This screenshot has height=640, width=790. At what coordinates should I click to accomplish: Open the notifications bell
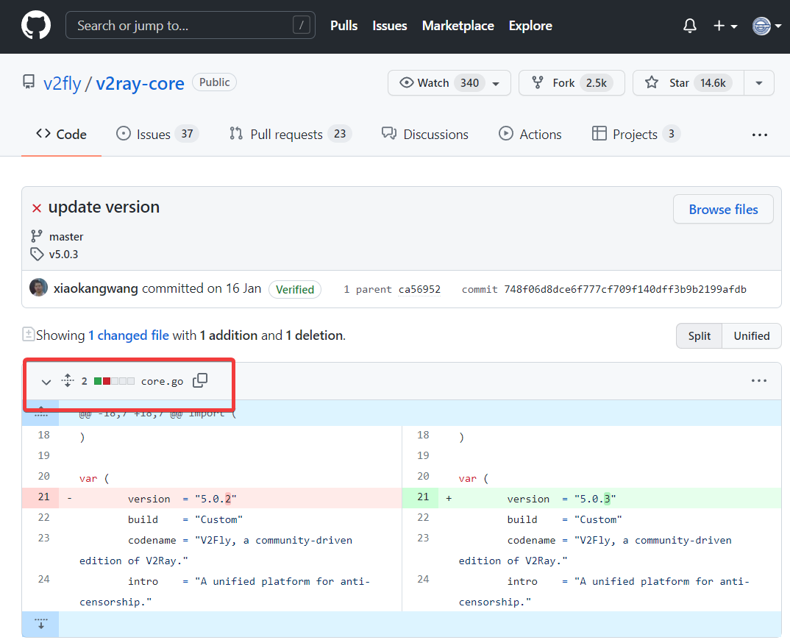click(689, 26)
